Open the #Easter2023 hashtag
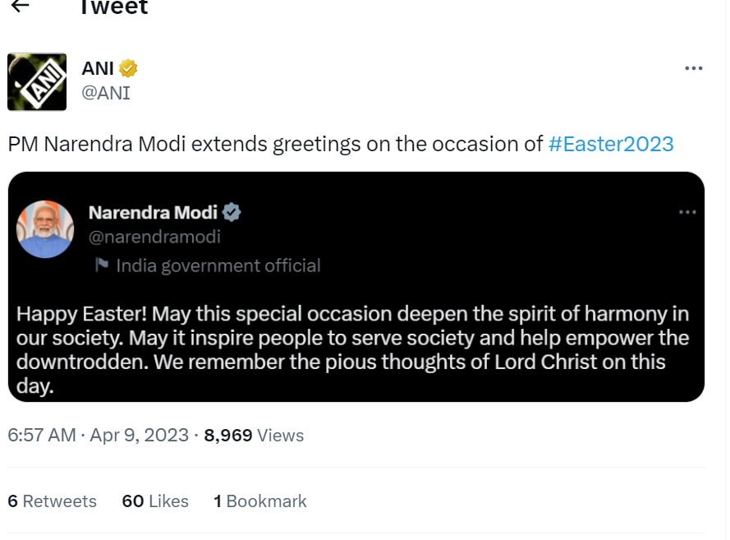This screenshot has height=540, width=730. point(610,144)
